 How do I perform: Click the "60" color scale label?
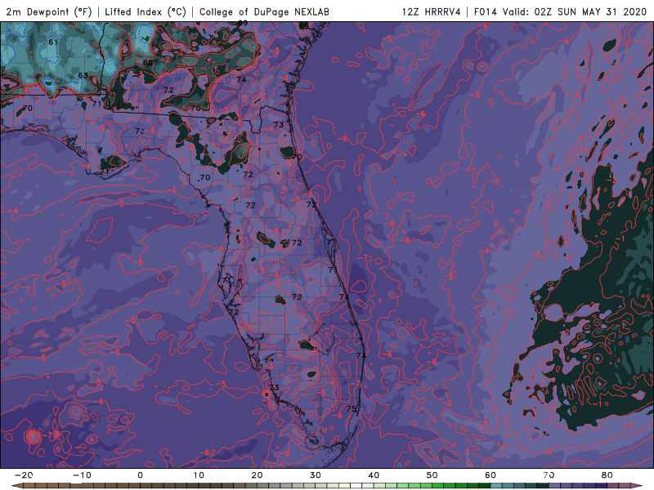490,475
